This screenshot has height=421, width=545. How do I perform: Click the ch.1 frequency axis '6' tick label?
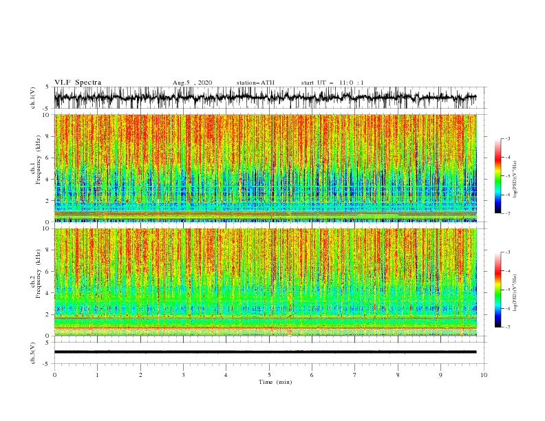(x=49, y=158)
